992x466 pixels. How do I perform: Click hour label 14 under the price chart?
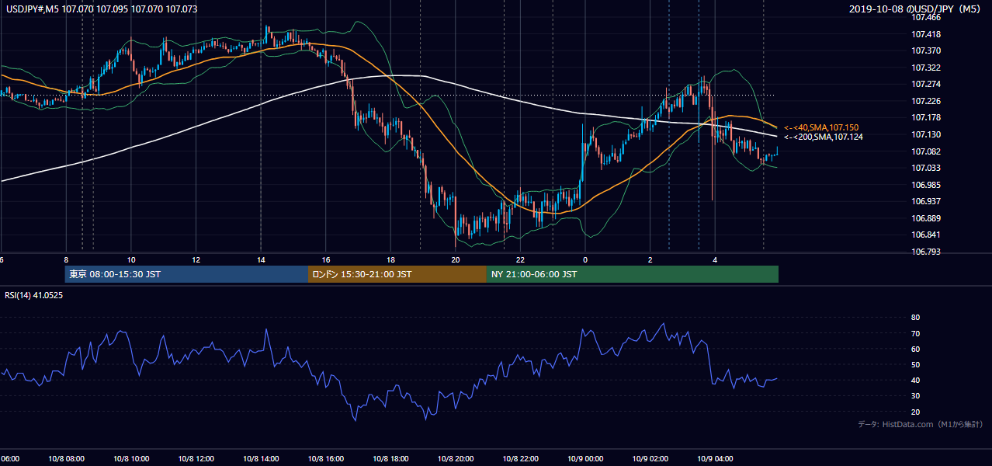[x=261, y=260]
